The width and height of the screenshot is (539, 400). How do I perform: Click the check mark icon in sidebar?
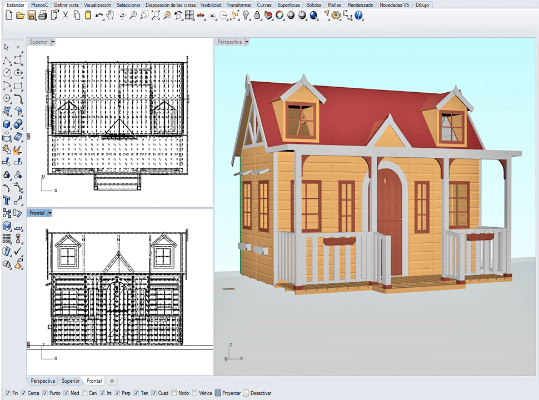click(x=18, y=251)
